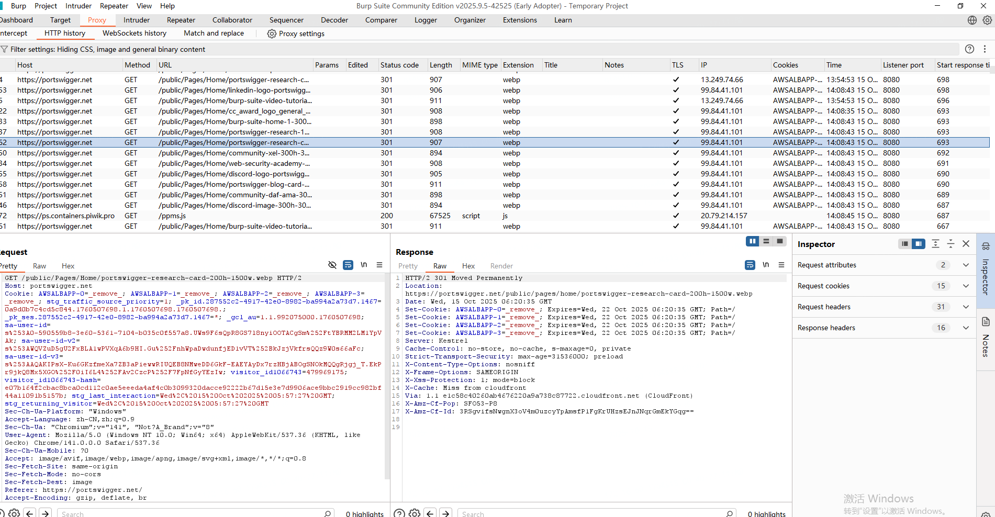Click the Request pane vertical scrollbar
Screen dimensions: 995x517
pos(387,377)
